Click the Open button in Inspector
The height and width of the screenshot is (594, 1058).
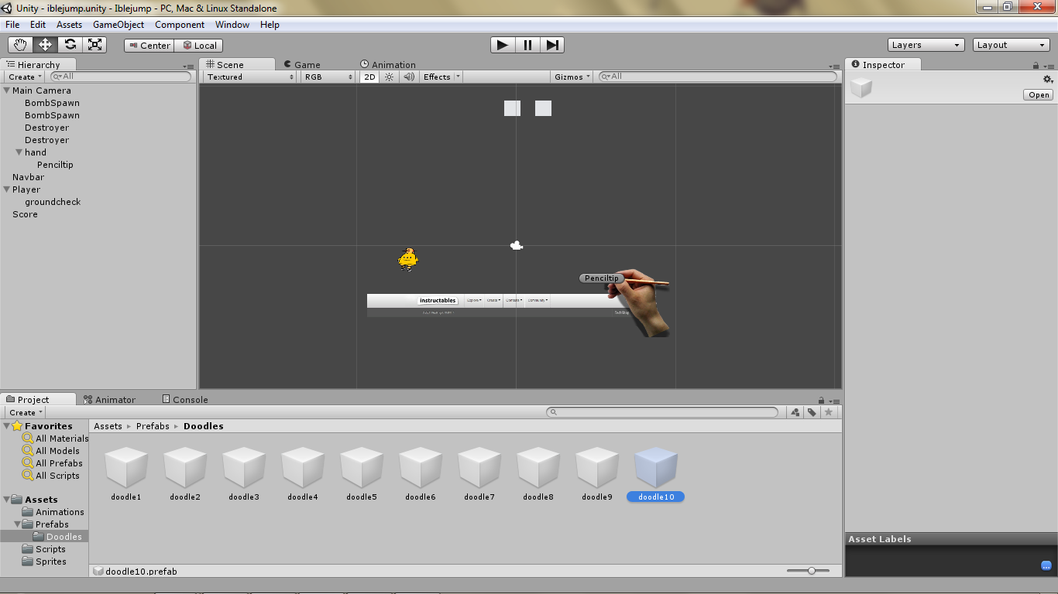(x=1039, y=95)
